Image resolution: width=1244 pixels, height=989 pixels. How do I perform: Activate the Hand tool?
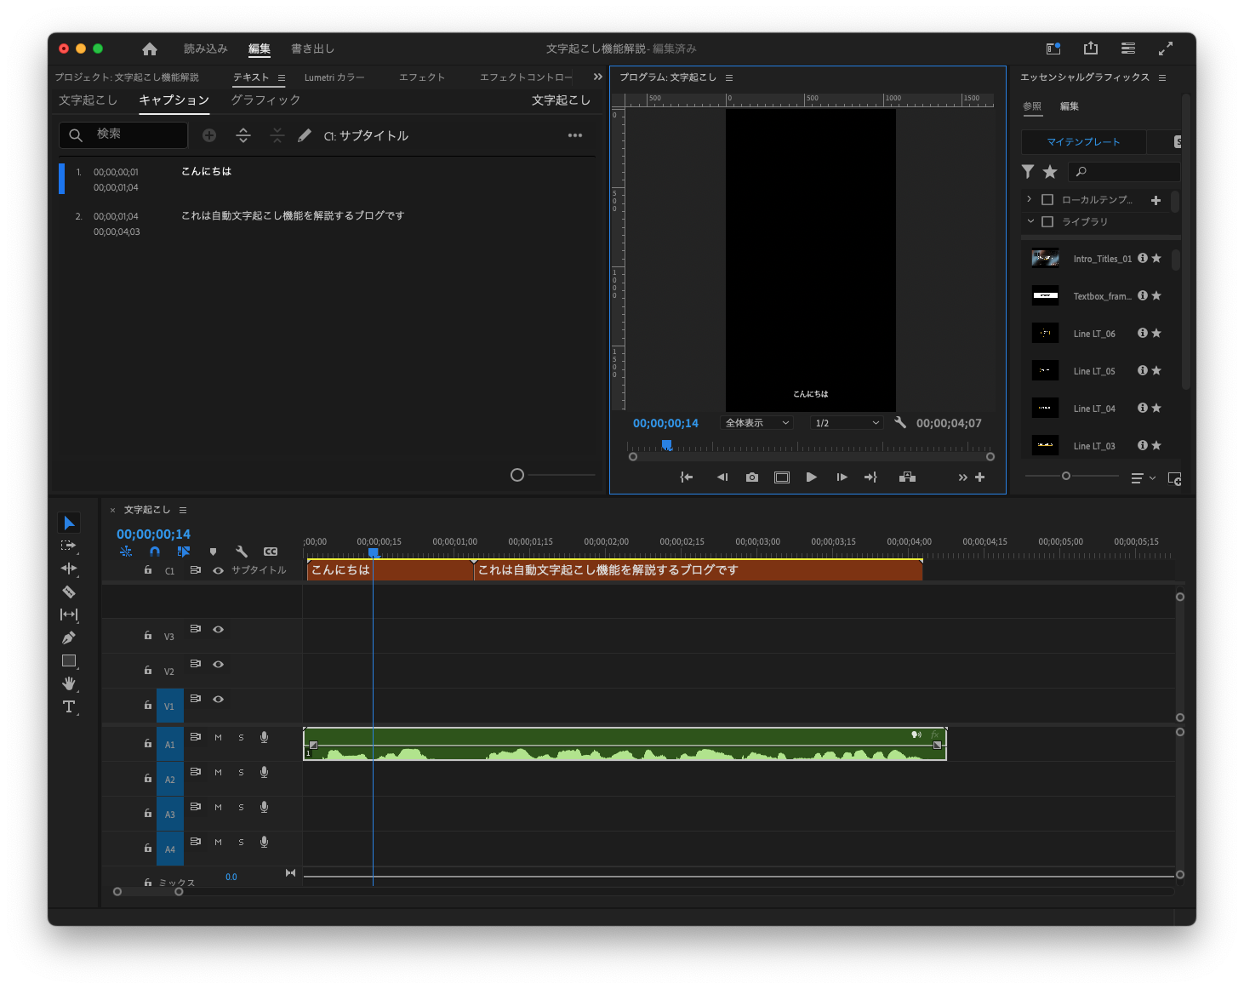click(69, 684)
